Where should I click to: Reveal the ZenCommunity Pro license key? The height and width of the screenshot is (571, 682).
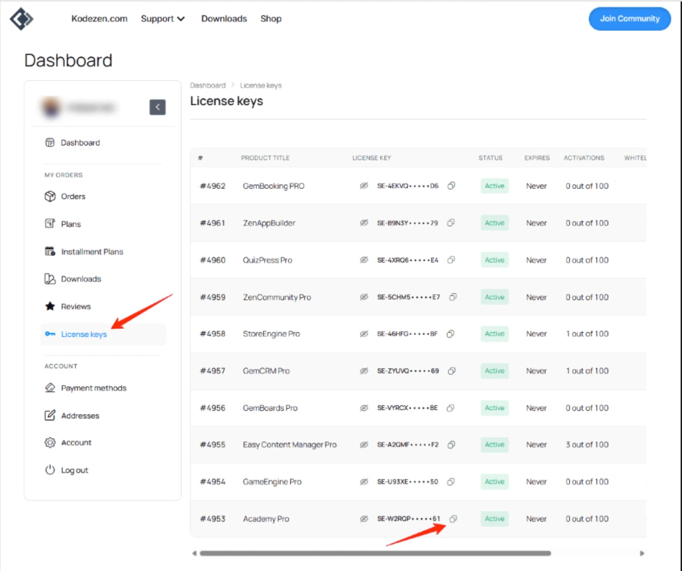(364, 297)
